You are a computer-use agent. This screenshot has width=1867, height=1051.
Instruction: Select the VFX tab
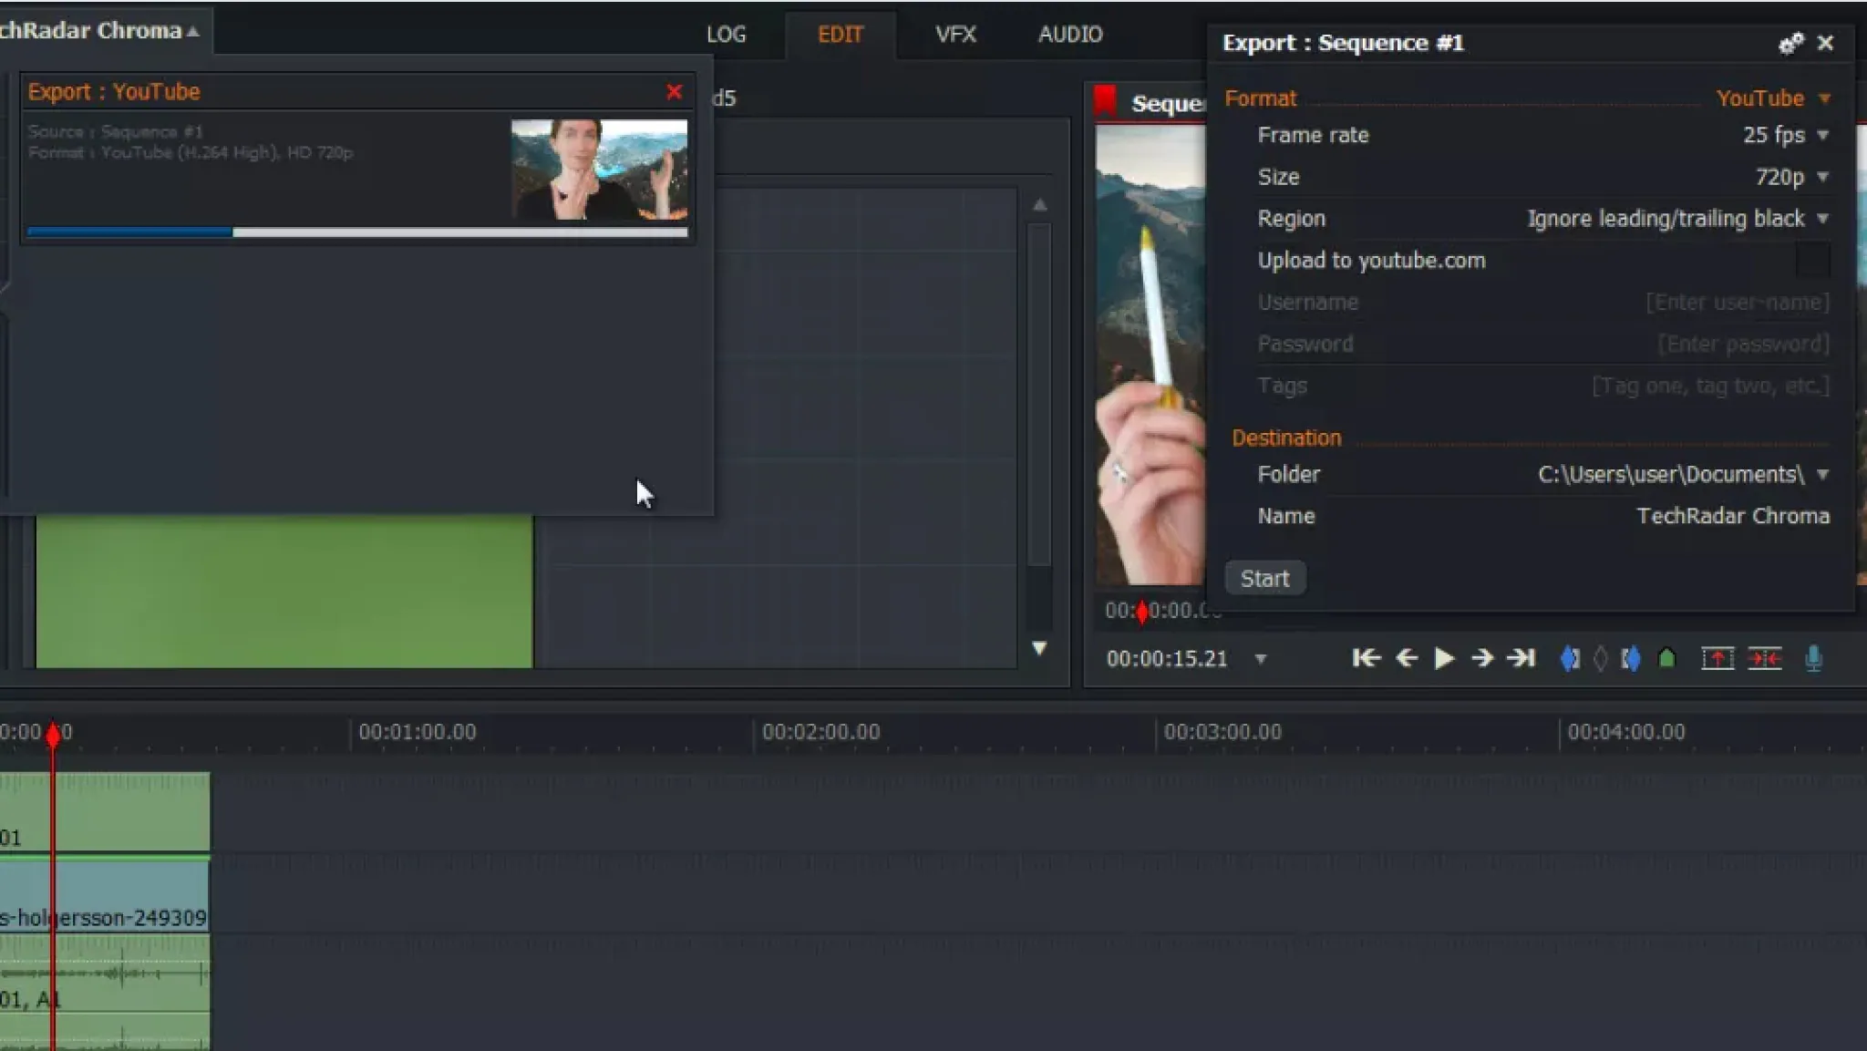(x=954, y=34)
